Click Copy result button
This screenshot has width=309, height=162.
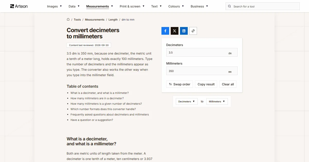tap(206, 84)
